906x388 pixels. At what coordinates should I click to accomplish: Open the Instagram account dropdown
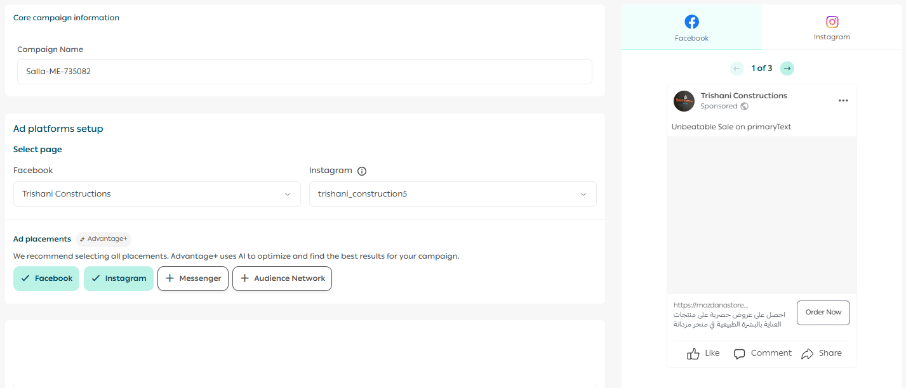453,194
